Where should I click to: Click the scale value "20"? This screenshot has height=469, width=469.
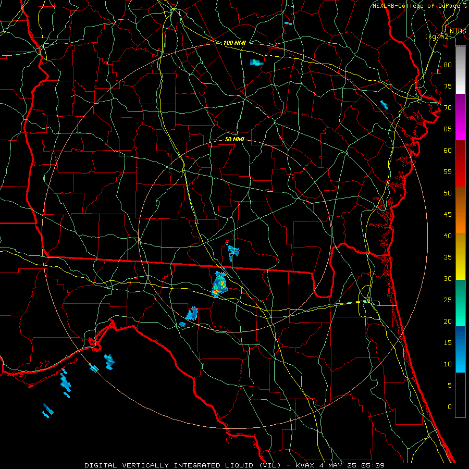coord(448,321)
